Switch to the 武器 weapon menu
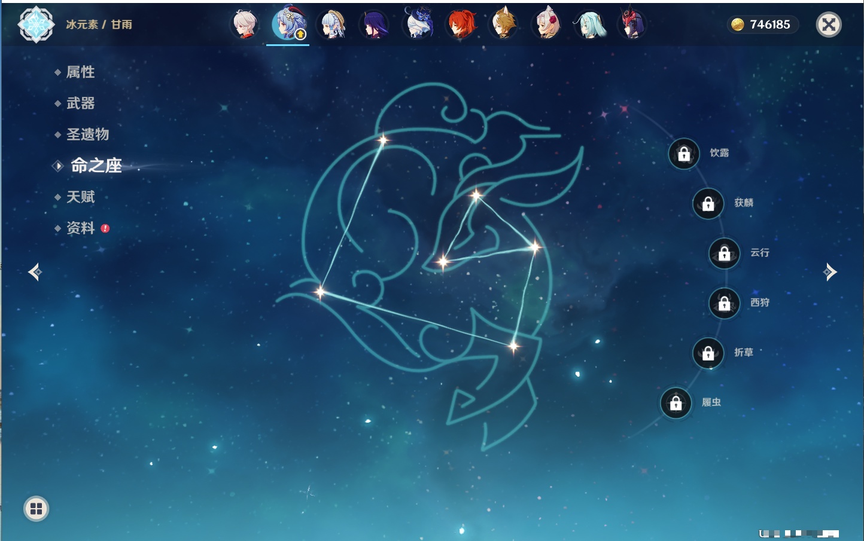 tap(80, 103)
